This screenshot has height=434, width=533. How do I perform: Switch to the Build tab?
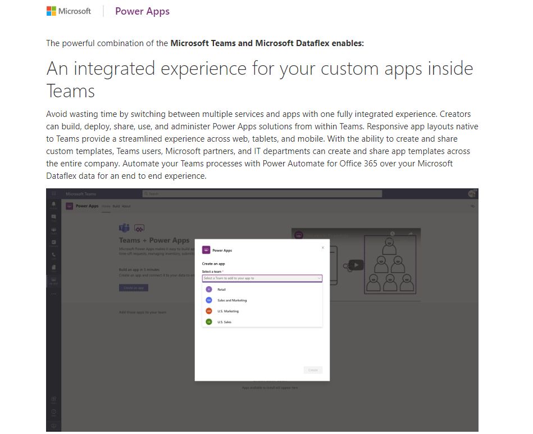[x=116, y=206]
